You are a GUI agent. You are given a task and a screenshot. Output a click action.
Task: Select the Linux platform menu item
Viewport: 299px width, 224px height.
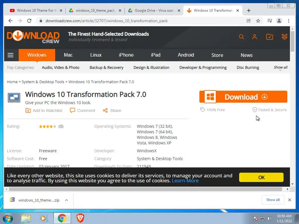coord(96,55)
